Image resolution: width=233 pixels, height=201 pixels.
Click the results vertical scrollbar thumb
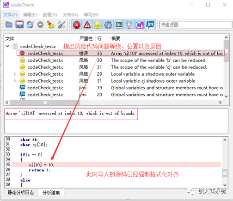pos(226,51)
